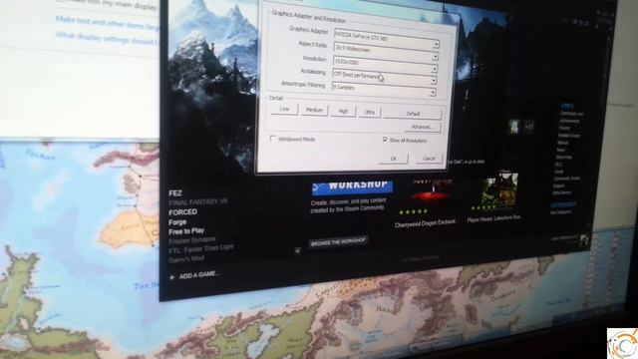Set detail preset to Medium

(x=314, y=110)
